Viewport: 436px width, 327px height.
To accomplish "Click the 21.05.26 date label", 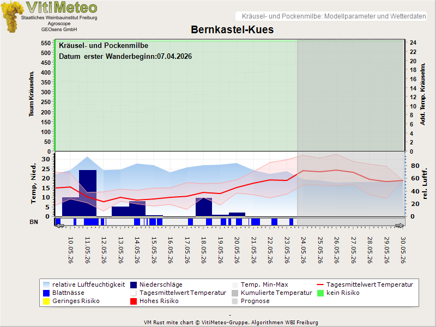I will (253, 250).
